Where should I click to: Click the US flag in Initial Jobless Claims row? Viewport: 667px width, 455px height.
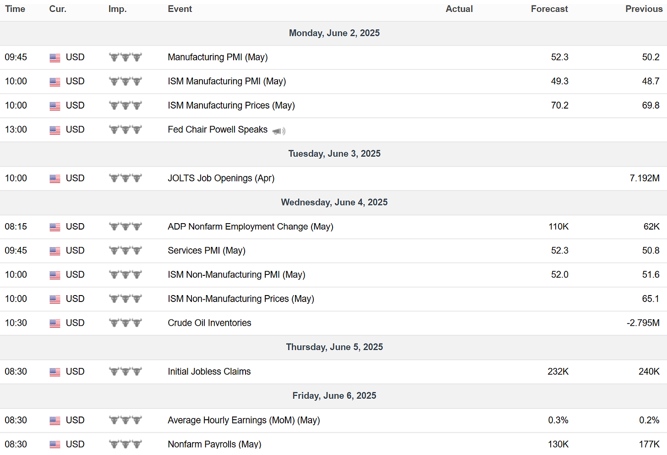click(x=55, y=372)
